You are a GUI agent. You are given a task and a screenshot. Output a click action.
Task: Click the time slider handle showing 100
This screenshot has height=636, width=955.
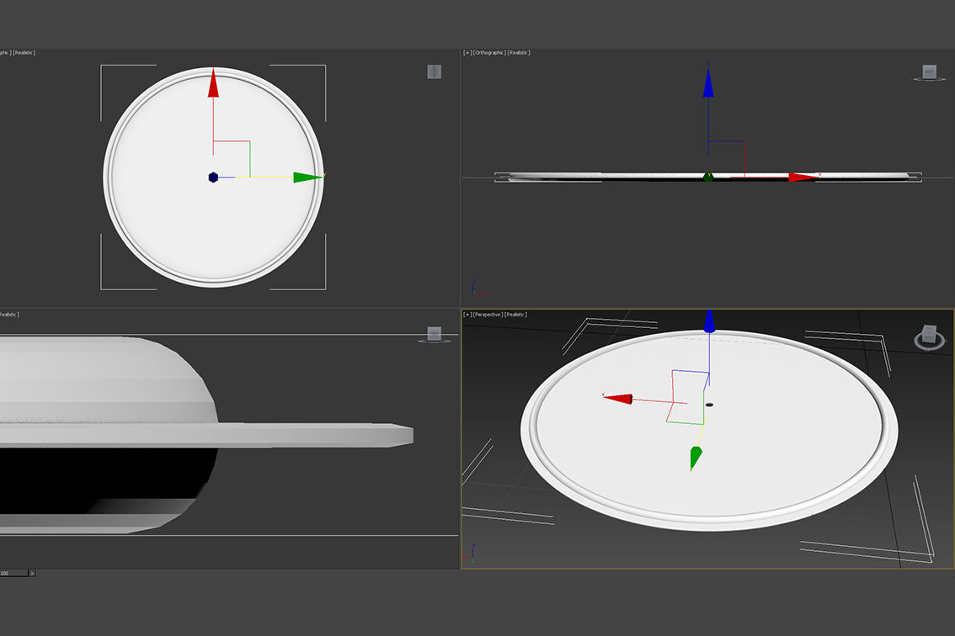[14, 573]
